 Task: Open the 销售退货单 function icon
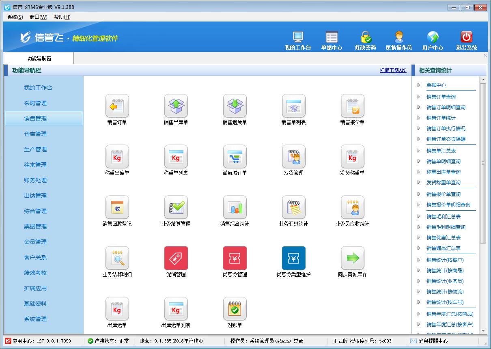tap(235, 106)
